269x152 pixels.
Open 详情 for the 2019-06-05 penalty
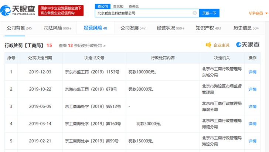[252, 107]
